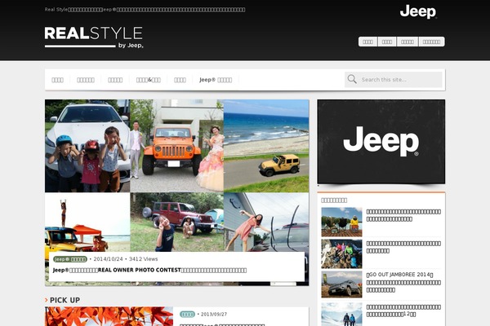Click the green Jeep® tag on featured article
This screenshot has width=490, height=326.
(69, 259)
